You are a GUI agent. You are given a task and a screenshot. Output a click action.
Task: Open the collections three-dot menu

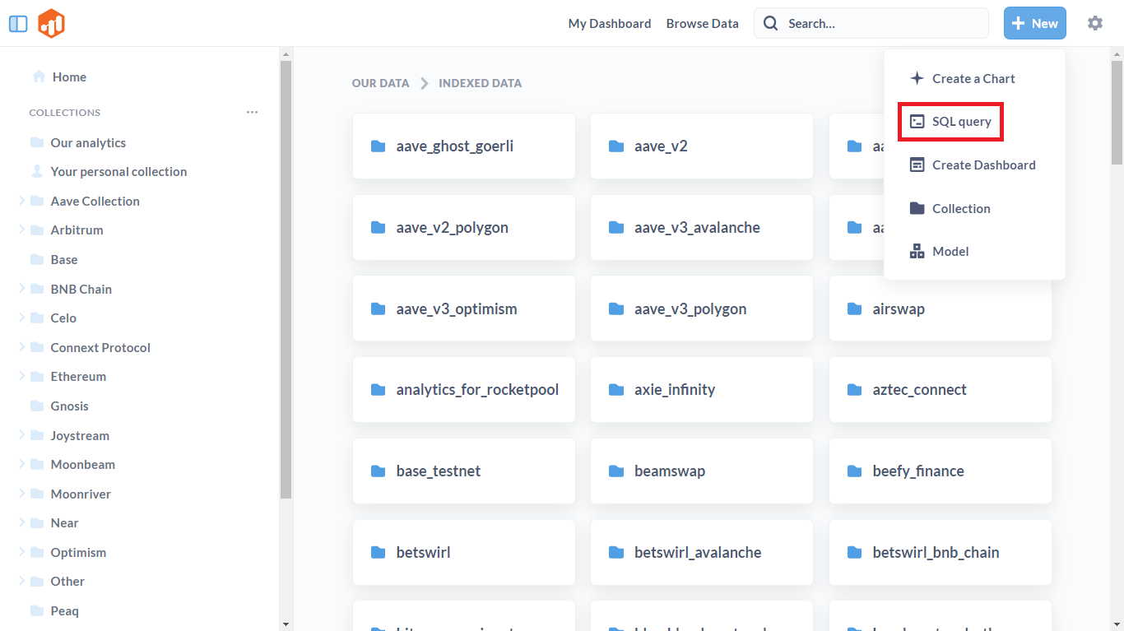click(252, 112)
